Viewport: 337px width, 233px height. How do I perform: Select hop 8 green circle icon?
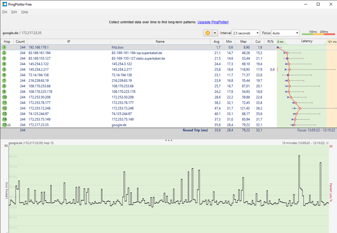[x=4, y=86]
